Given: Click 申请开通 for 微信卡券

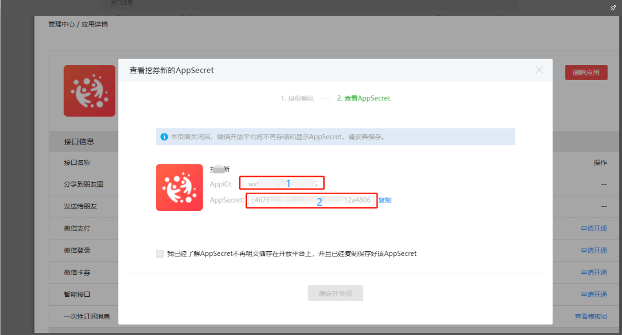Looking at the screenshot, I should click(594, 272).
